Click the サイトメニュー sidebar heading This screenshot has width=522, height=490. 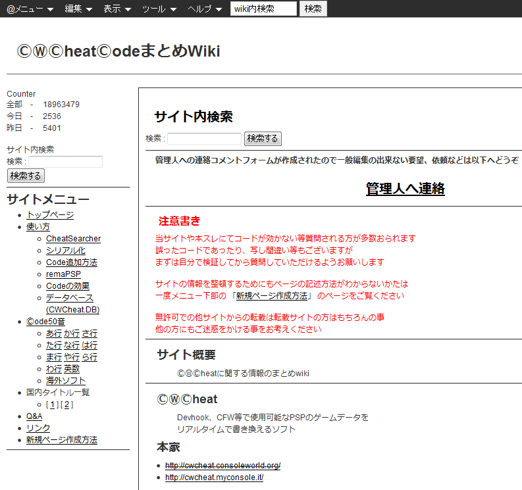(x=48, y=199)
